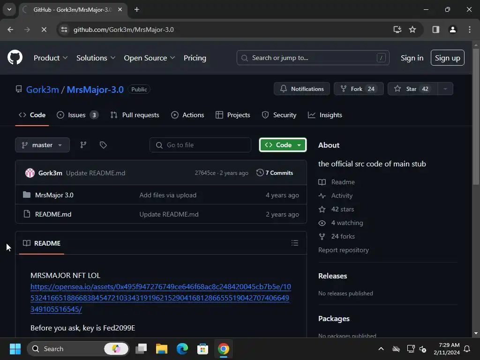Stop page loading with X button
Image resolution: width=480 pixels, height=360 pixels.
(x=44, y=30)
